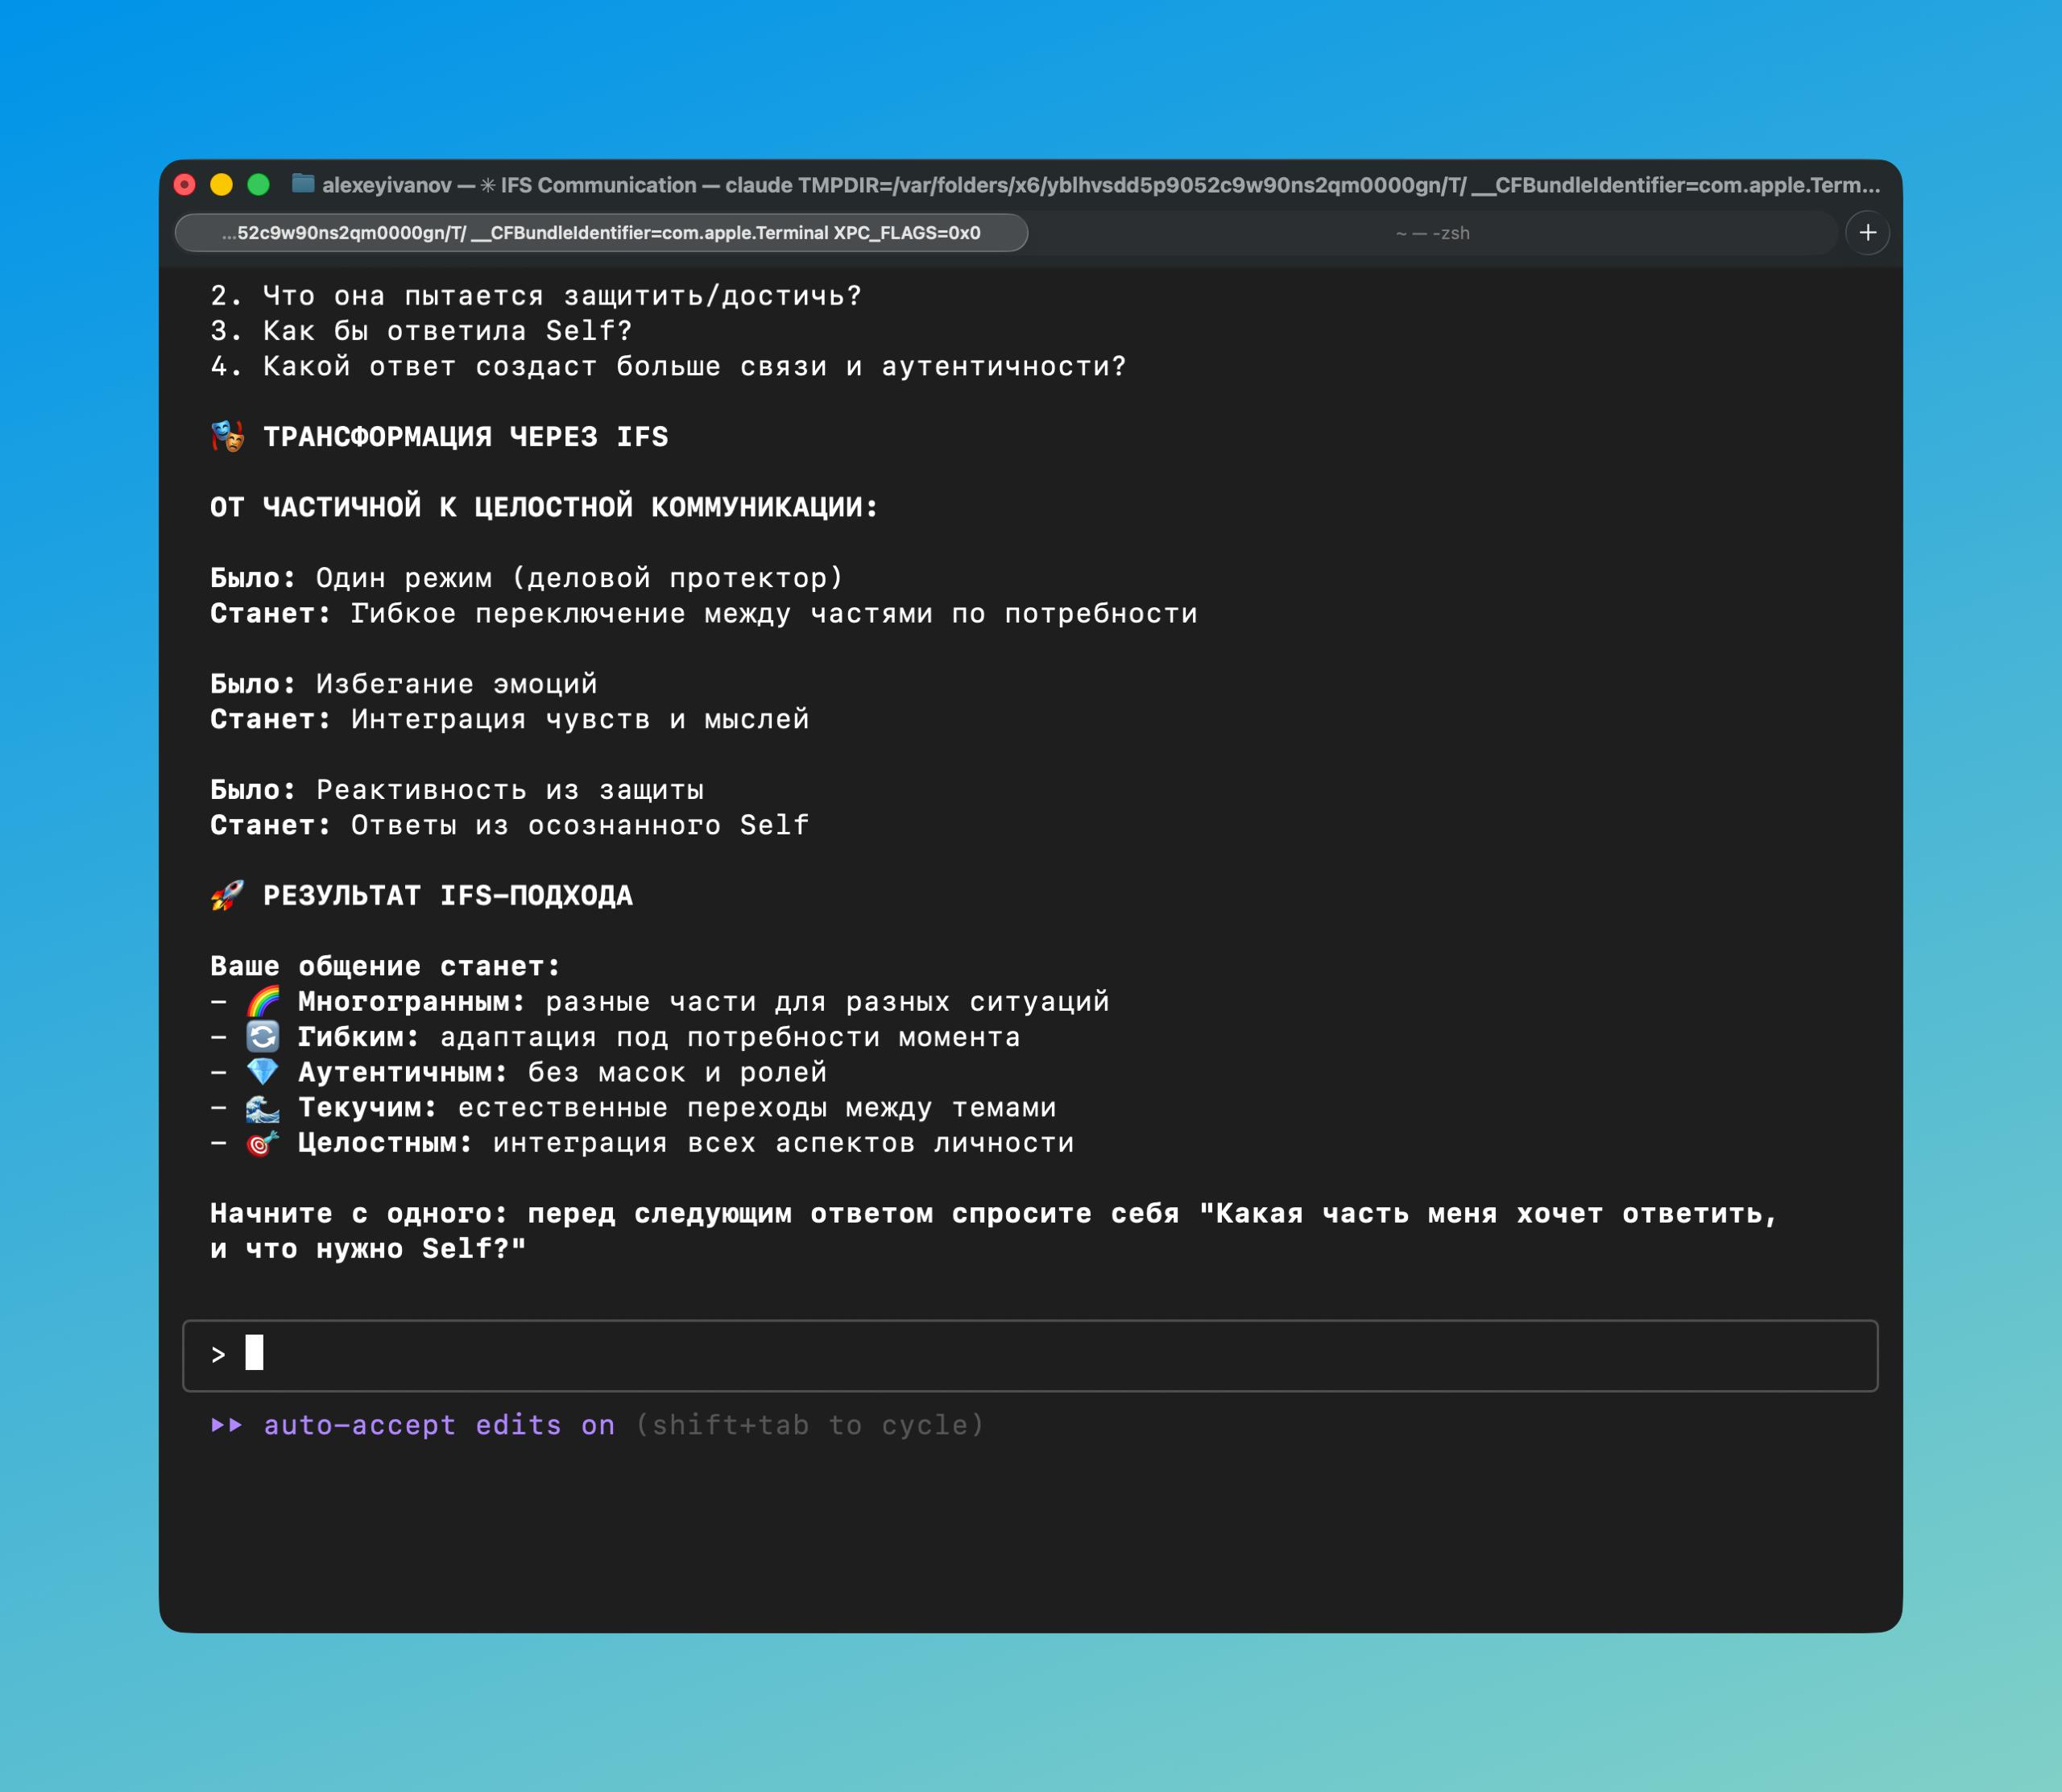This screenshot has width=2062, height=1792.
Task: Click the theater masks emoji heading icon
Action: (228, 437)
